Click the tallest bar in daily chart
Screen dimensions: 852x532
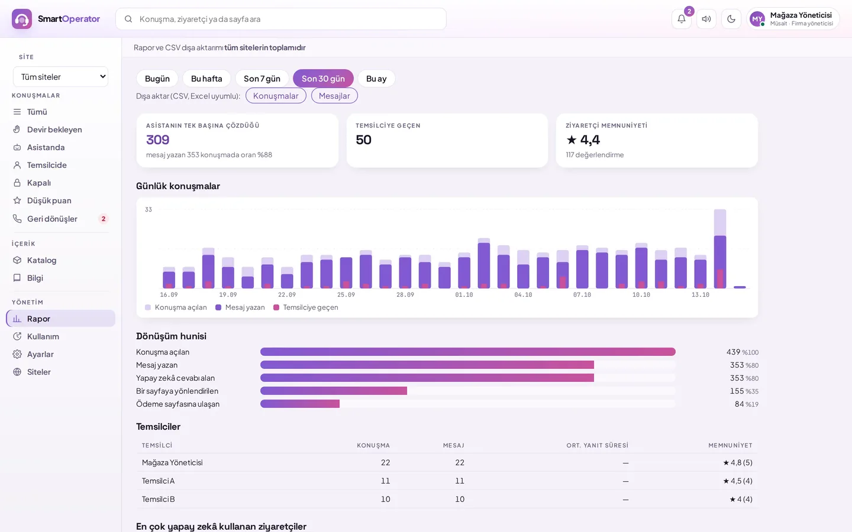point(720,249)
